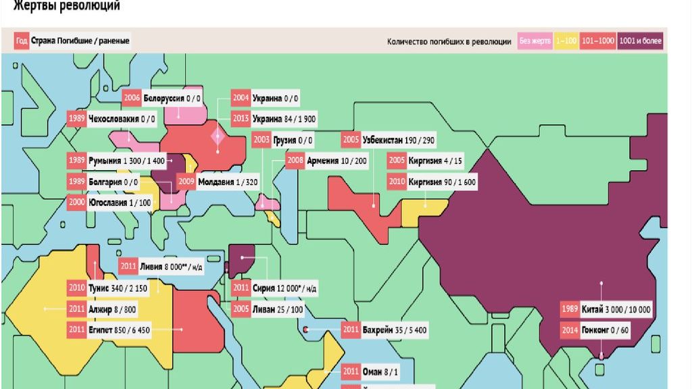Viewport: 692px width, 389px height.
Task: Click the 2010 Киргизия 90 / 1 600 label
Action: click(432, 181)
